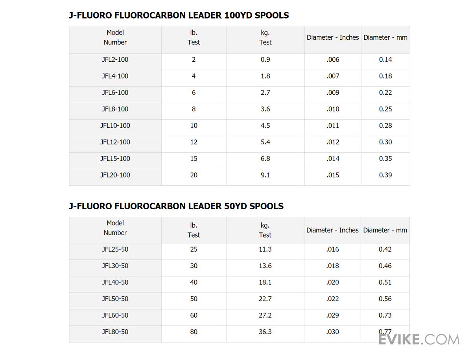The width and height of the screenshot is (472, 354).
Task: Select the 6.8 kg test value
Action: [x=265, y=159]
